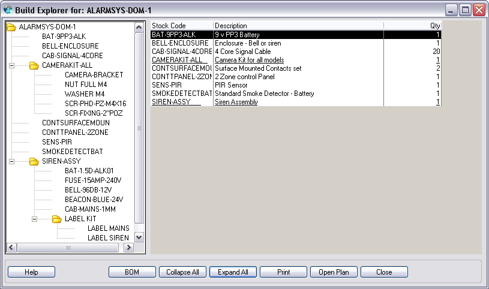Click '2 Zone control Panel' description

(245, 77)
